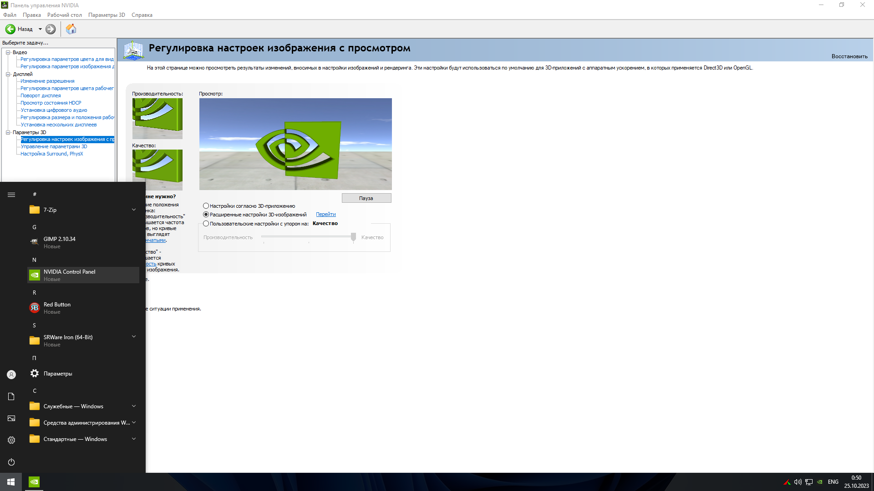
Task: Select 'Пользовательские настройки с упором на' radio
Action: (x=206, y=224)
